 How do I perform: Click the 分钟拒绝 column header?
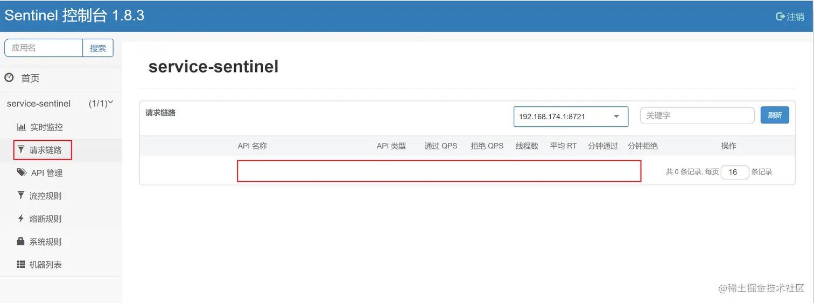pyautogui.click(x=643, y=146)
